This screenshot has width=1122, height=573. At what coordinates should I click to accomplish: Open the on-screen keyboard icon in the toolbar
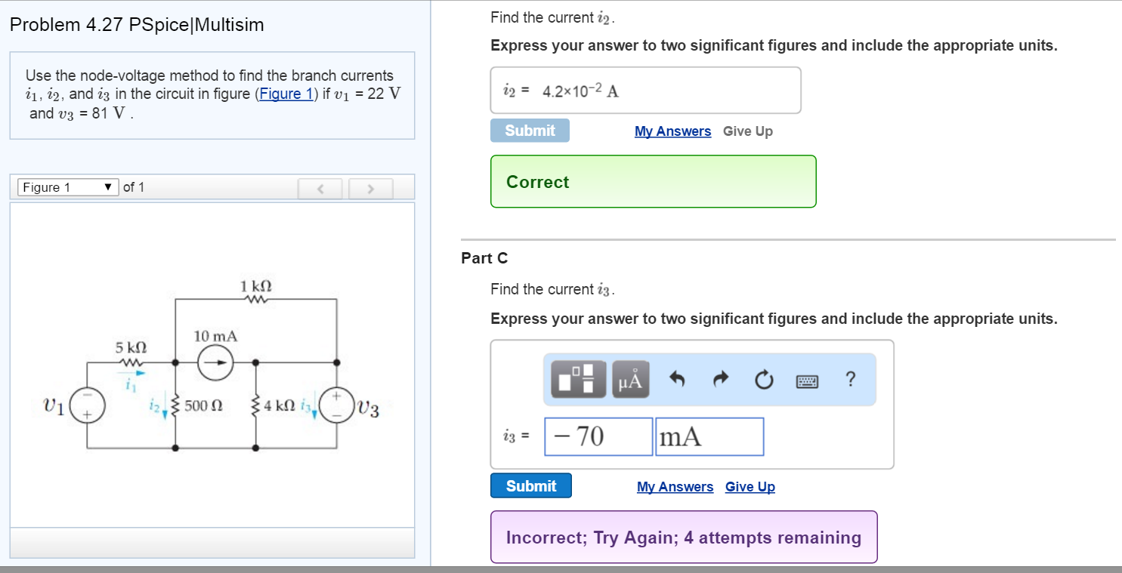point(807,380)
